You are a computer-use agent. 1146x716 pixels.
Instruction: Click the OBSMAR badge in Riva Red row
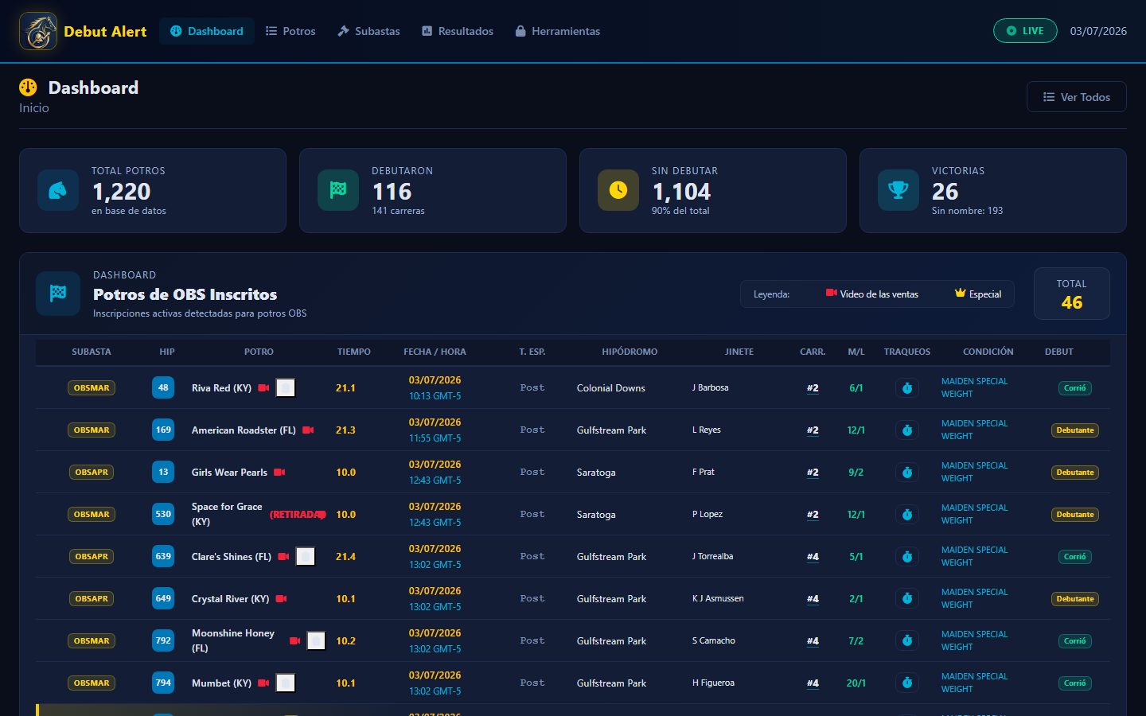[x=92, y=388]
